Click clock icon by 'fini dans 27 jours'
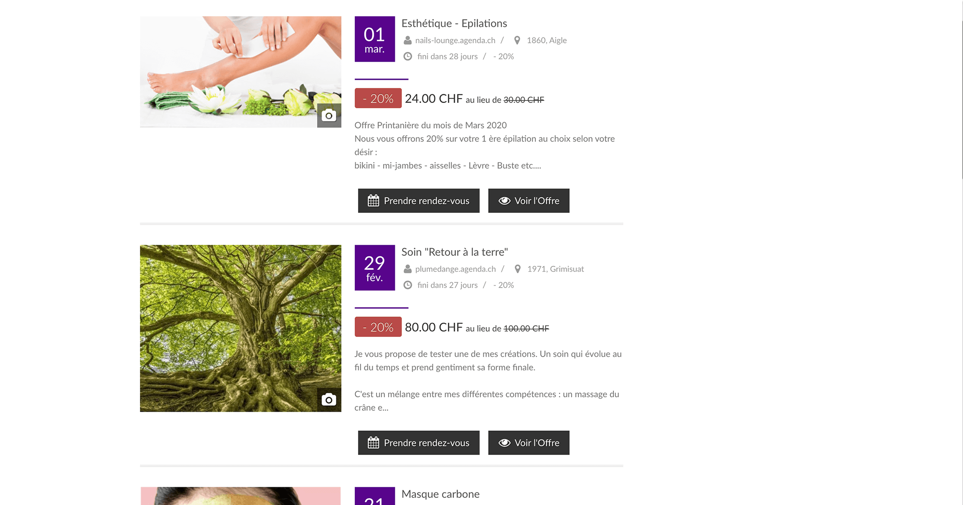The image size is (963, 505). point(407,285)
